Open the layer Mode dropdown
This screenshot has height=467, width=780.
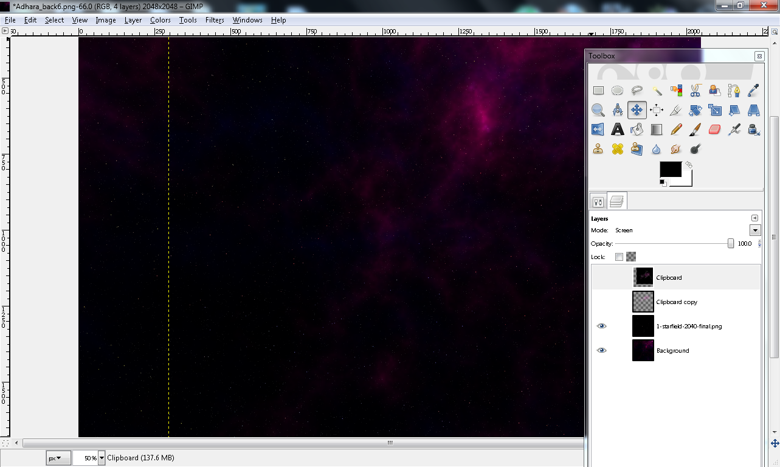(x=755, y=230)
